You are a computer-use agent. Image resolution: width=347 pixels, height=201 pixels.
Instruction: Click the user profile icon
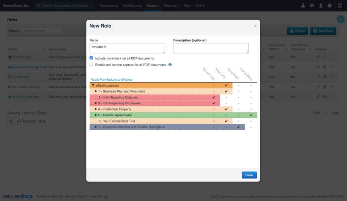click(321, 5)
